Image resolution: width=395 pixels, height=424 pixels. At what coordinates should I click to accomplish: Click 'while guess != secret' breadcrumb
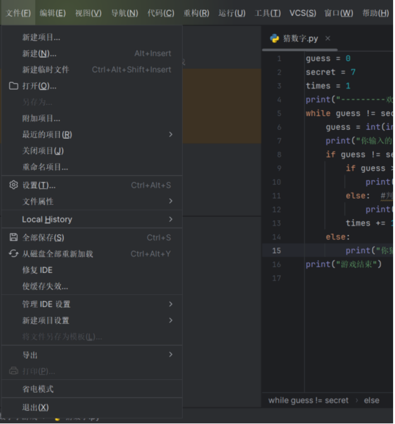[308, 400]
